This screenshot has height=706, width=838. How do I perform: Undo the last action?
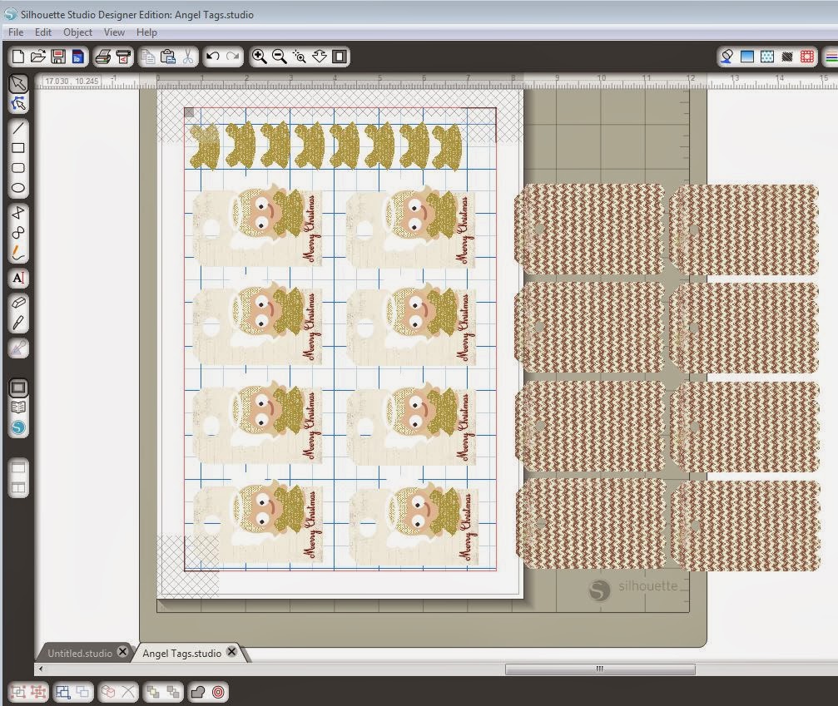tap(213, 57)
